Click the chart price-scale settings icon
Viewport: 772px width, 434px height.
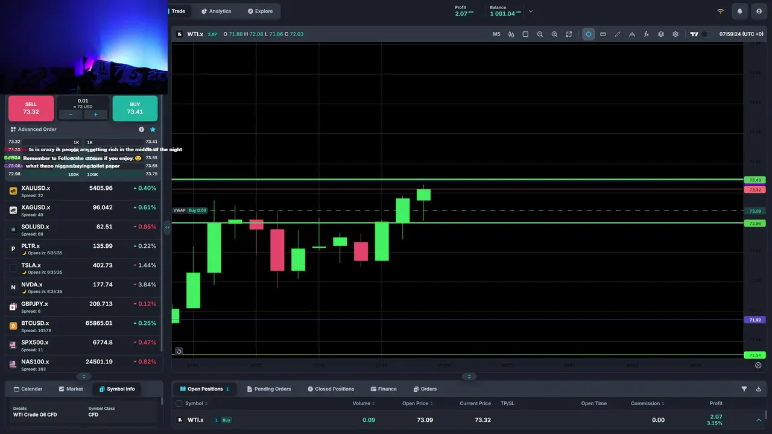758,365
